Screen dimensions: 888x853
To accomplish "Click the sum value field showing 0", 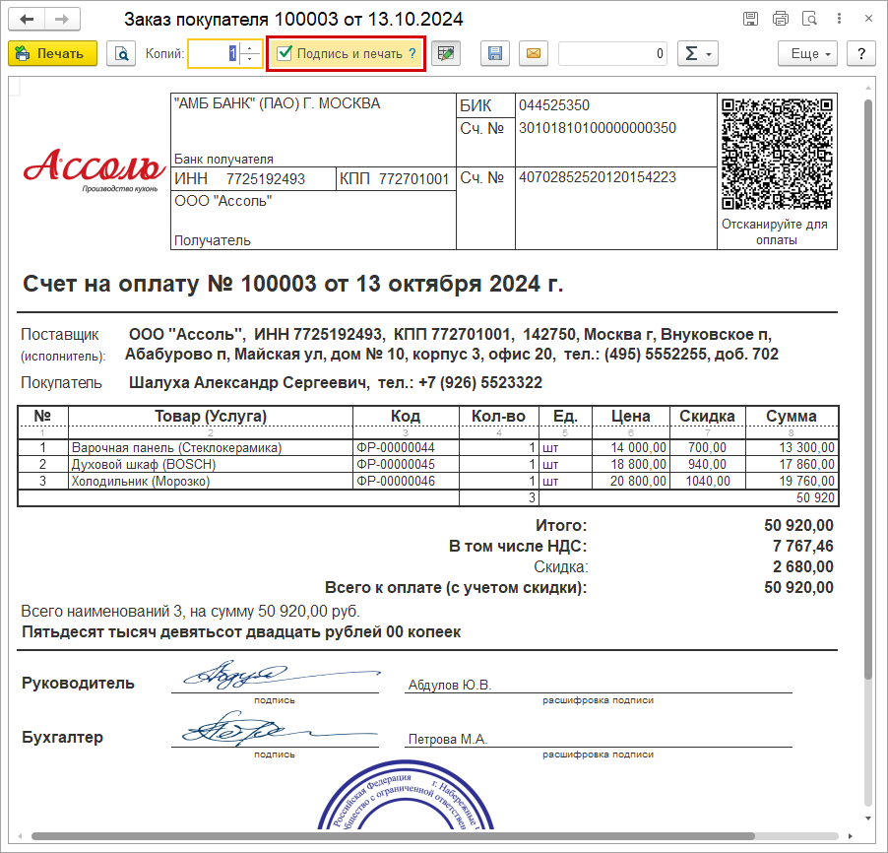I will pyautogui.click(x=612, y=54).
